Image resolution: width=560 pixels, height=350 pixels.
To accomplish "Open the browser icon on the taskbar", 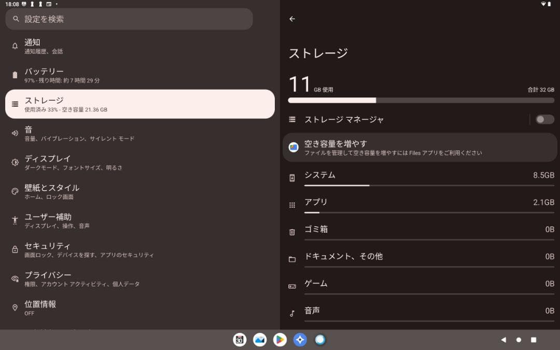I will (320, 340).
